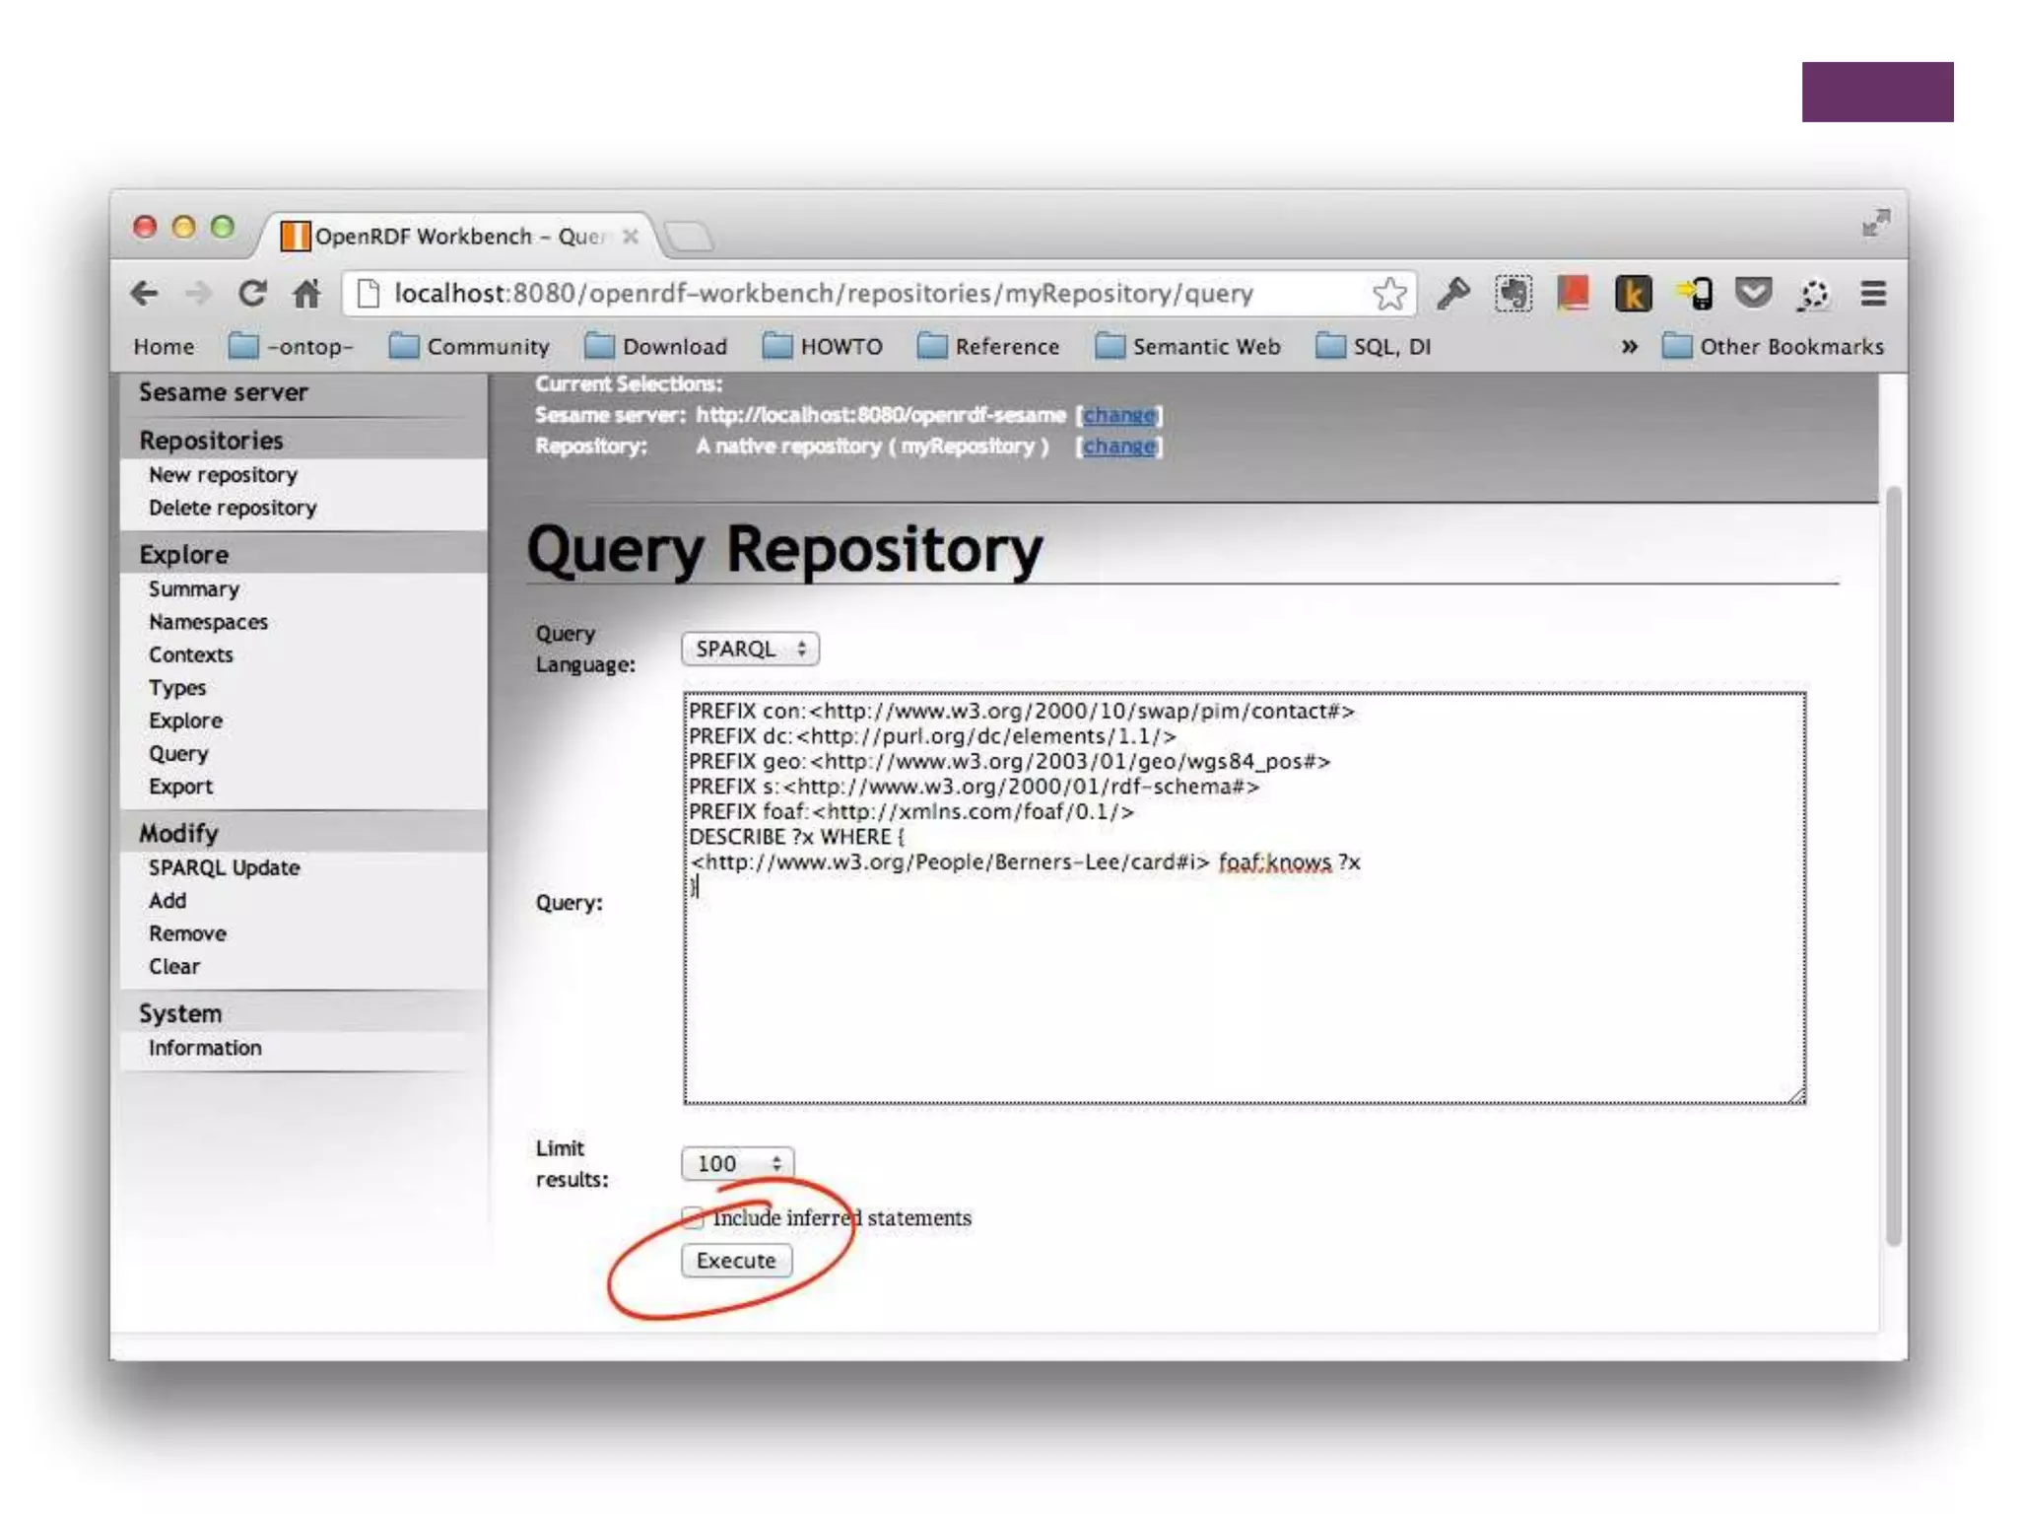Click the yellow 'k' extension icon

click(x=1633, y=293)
